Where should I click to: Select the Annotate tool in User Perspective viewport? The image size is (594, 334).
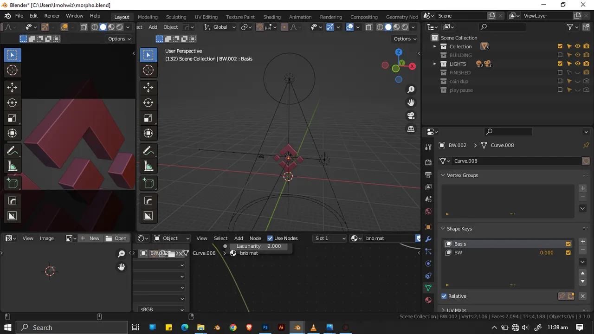pos(148,151)
